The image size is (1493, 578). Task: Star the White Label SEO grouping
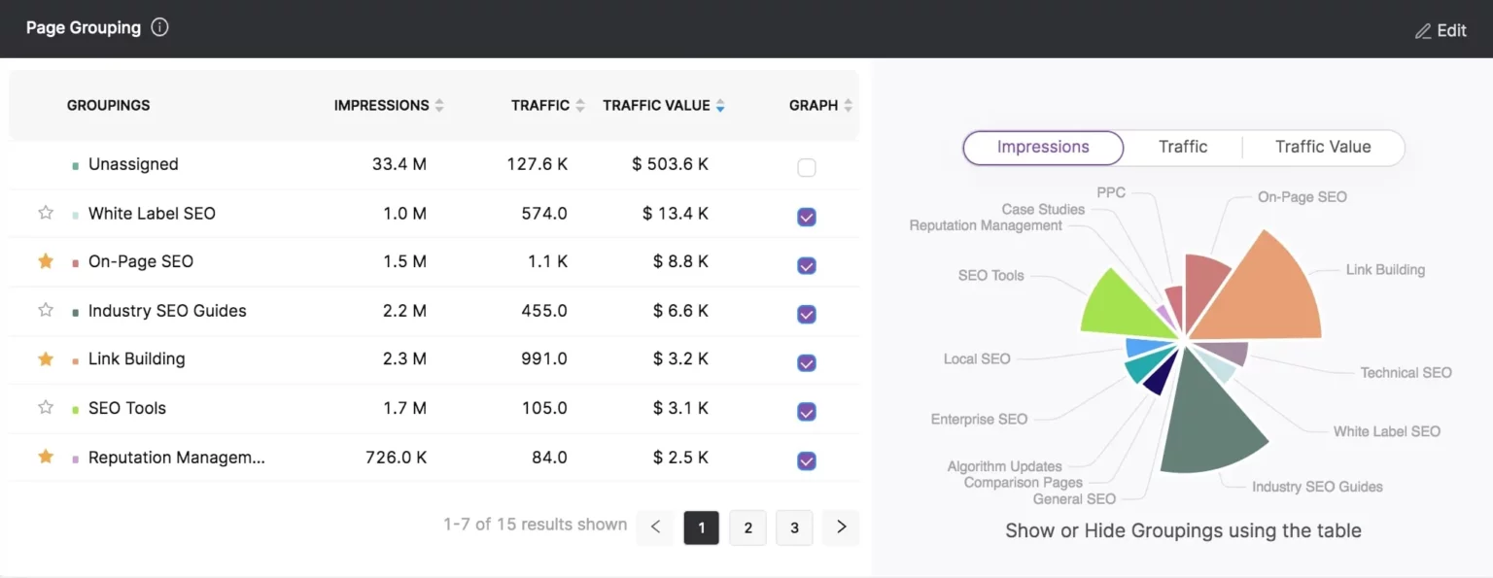(x=46, y=213)
